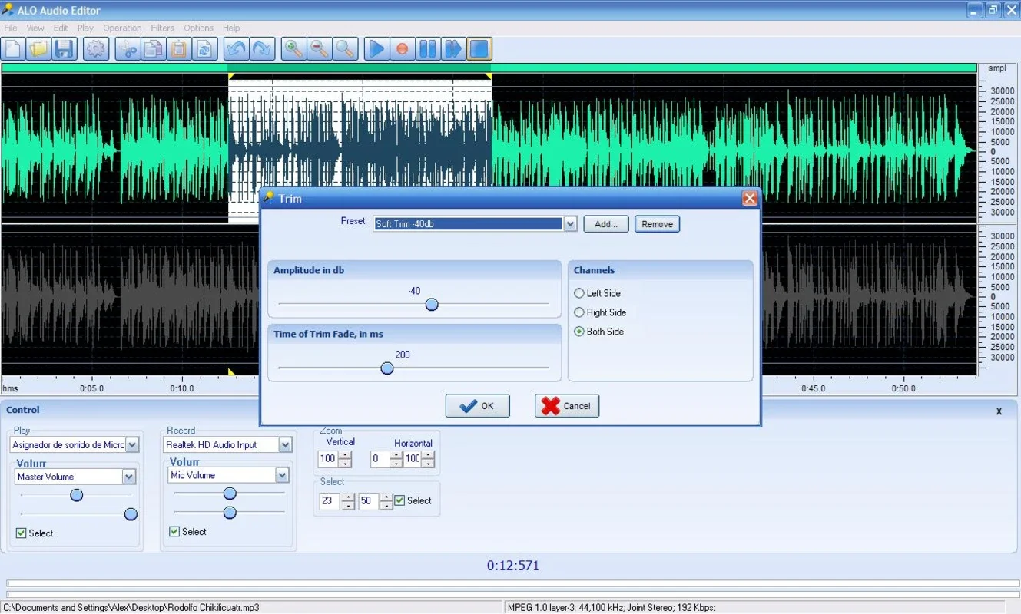Paste from clipboard toolbar icon

[x=179, y=49]
